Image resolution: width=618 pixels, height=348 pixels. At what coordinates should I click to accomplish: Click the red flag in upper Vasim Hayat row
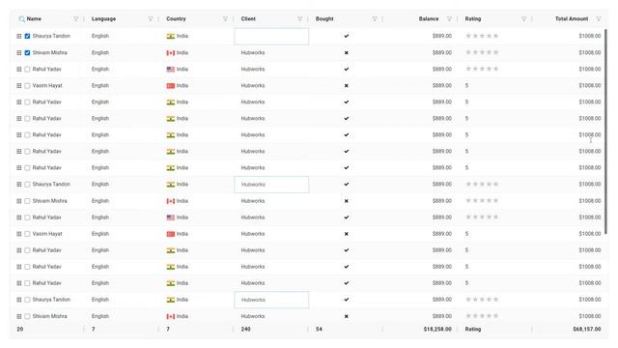tap(171, 86)
